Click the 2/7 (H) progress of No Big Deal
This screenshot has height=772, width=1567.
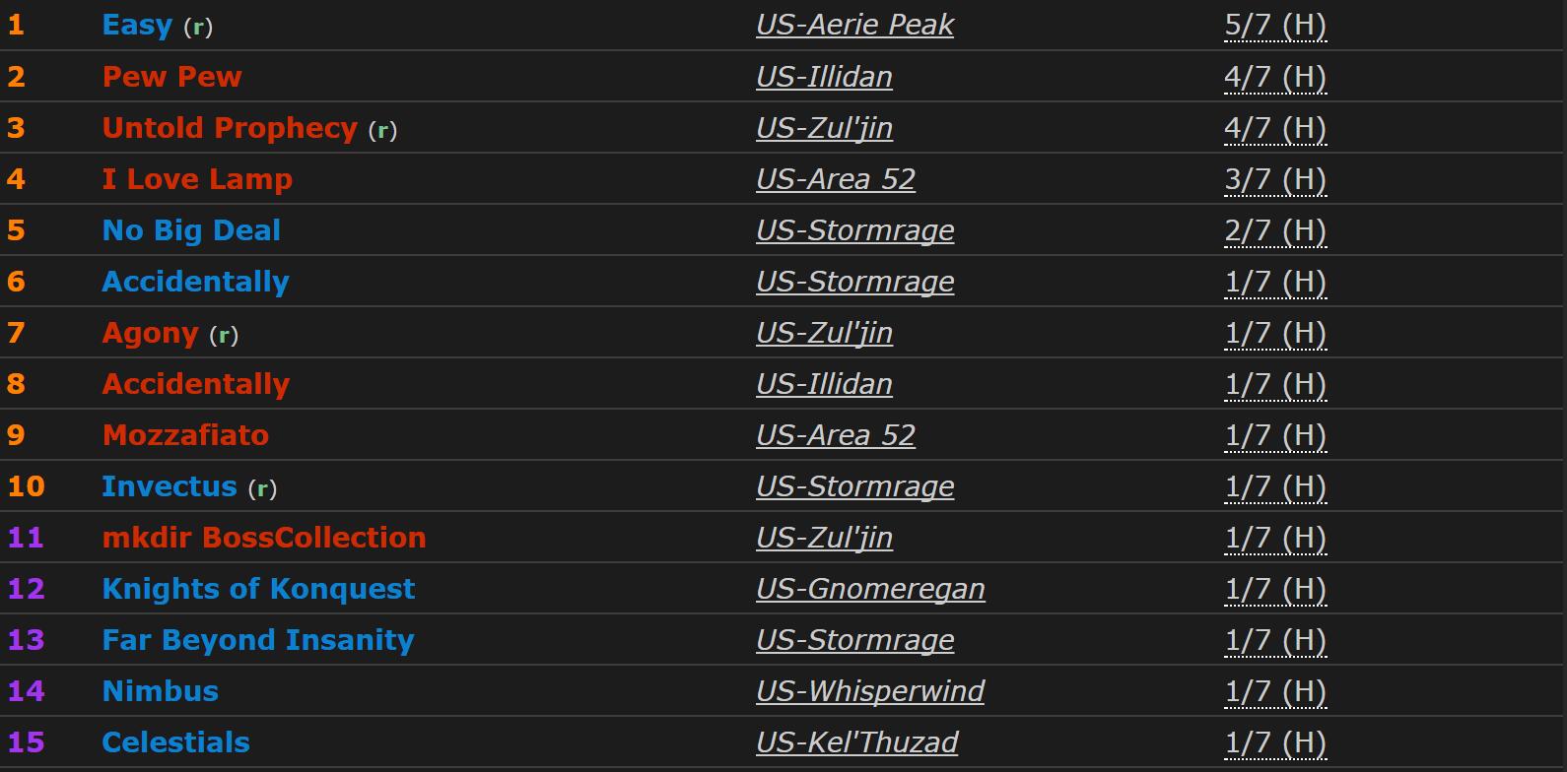(1275, 230)
